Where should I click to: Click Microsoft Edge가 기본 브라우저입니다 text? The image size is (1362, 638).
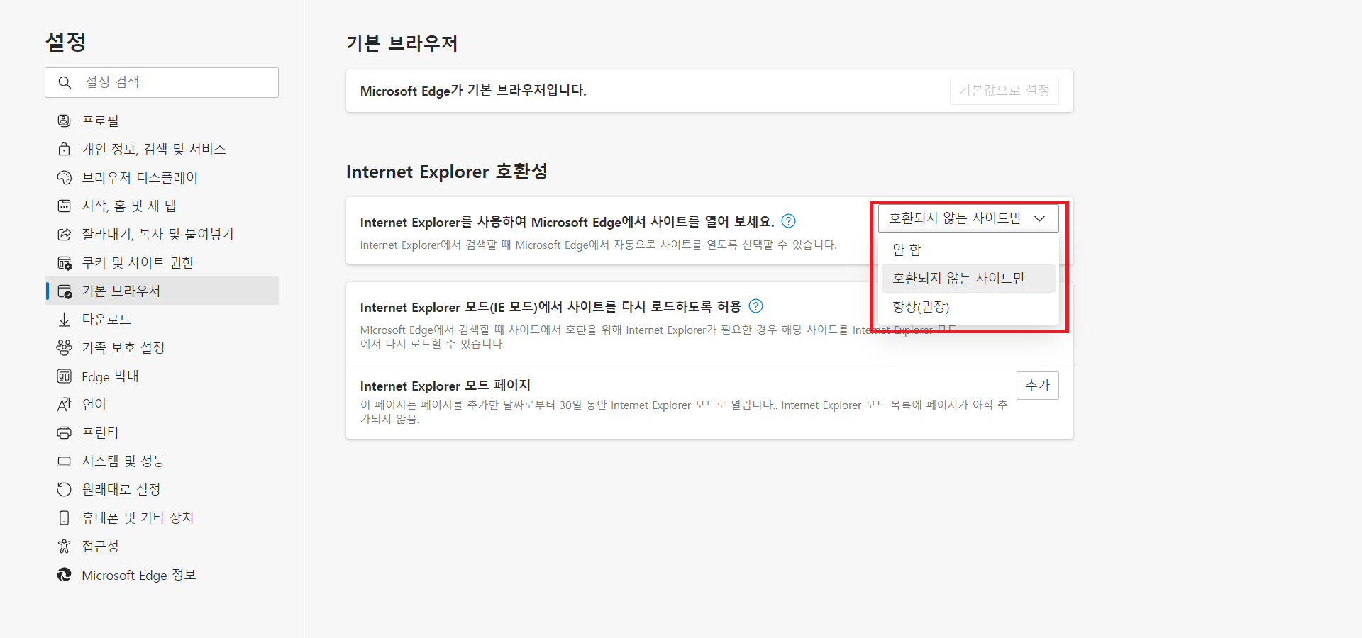click(473, 91)
